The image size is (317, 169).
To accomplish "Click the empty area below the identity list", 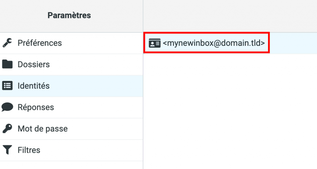I will pos(230,112).
